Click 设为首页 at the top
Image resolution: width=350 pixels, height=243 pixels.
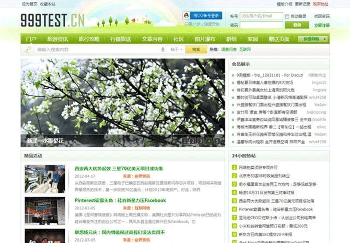tap(29, 4)
